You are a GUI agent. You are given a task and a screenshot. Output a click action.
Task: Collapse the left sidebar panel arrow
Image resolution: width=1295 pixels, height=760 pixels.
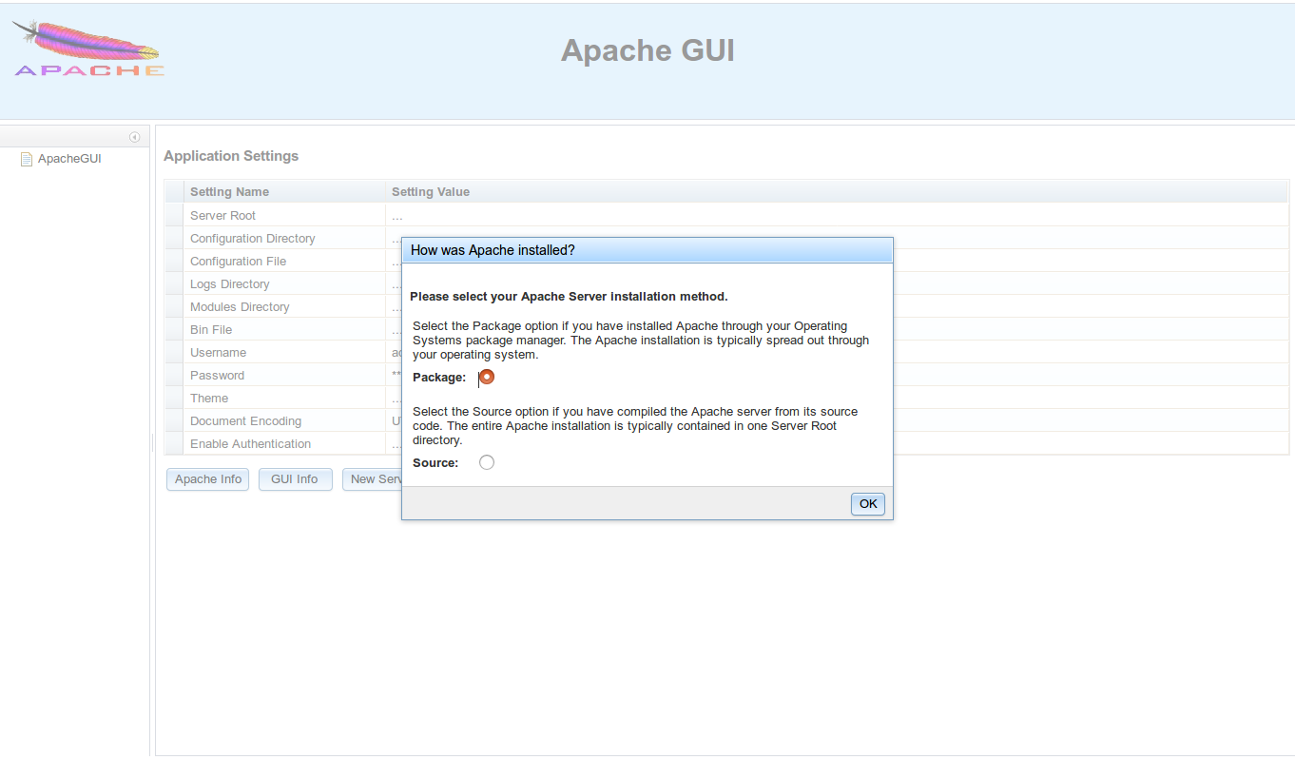[x=135, y=137]
